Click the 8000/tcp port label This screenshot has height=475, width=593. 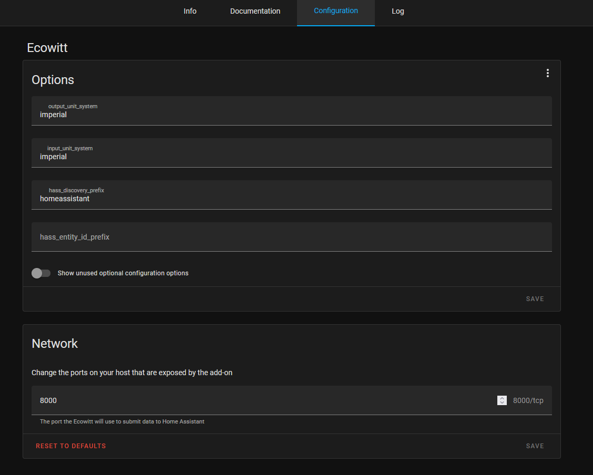527,400
